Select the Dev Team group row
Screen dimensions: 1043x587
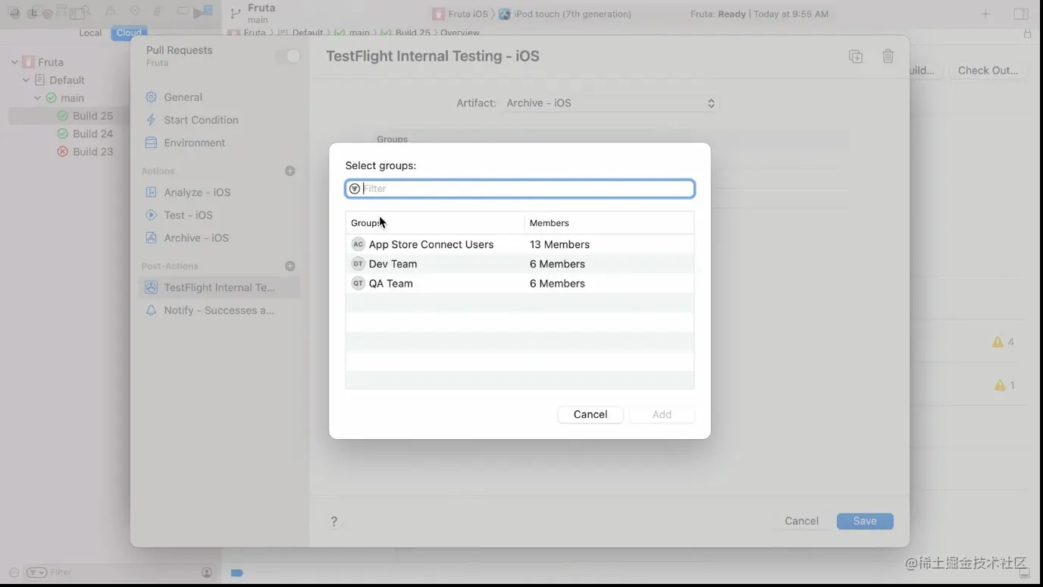520,264
